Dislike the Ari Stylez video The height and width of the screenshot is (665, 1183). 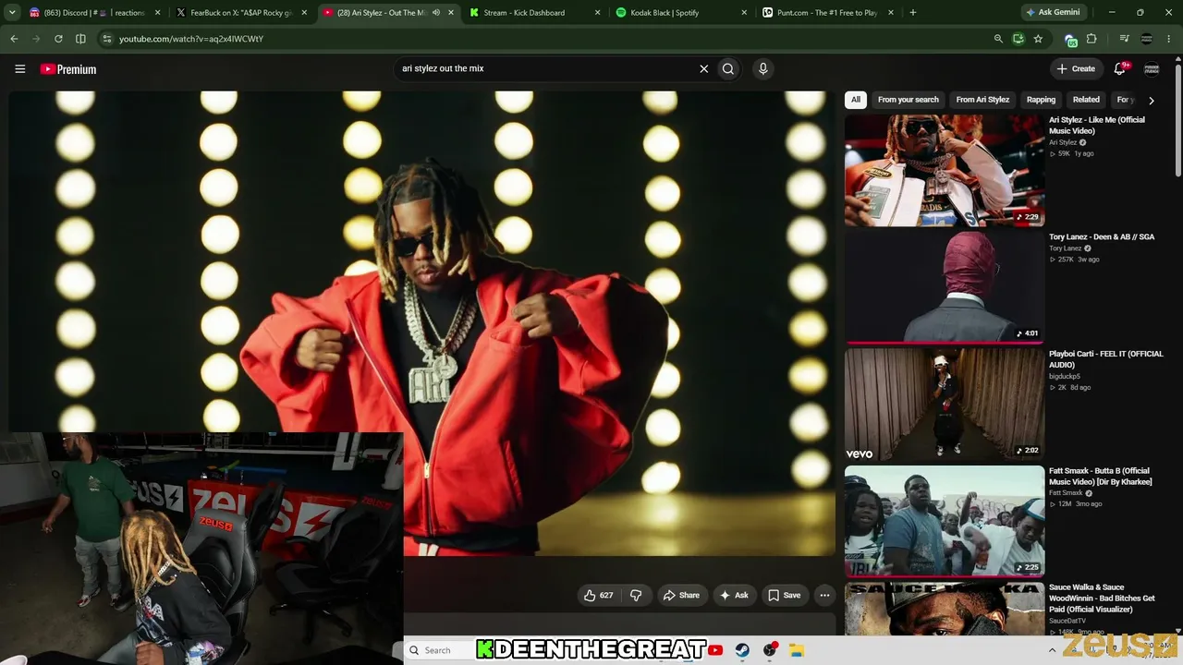(x=636, y=596)
